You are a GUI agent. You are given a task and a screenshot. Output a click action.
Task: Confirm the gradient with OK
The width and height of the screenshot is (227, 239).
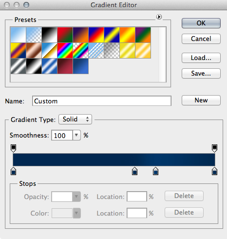201,23
